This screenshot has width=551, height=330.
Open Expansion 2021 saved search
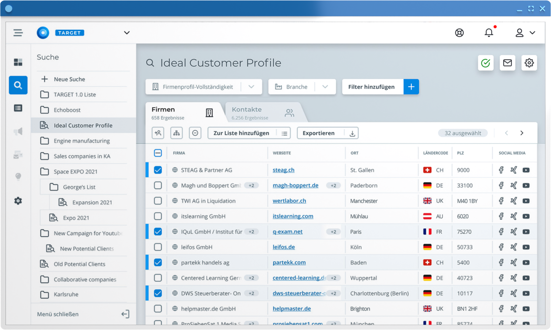coord(92,202)
